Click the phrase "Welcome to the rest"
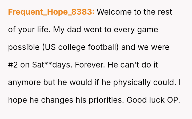 [x=134, y=12]
